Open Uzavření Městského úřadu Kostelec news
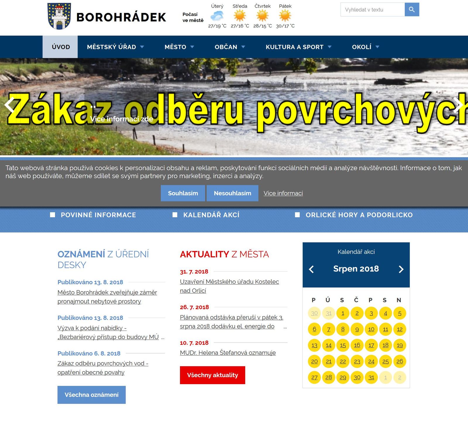The width and height of the screenshot is (468, 426). click(230, 286)
